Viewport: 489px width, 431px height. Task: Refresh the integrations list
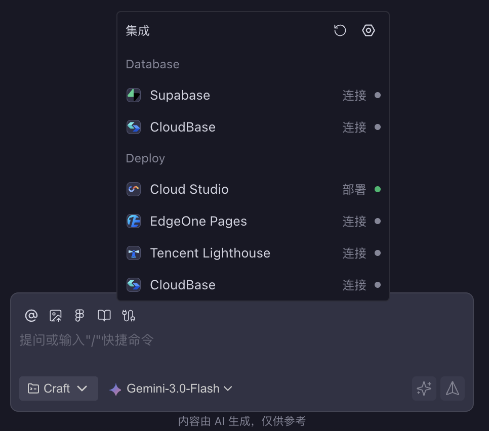coord(340,30)
